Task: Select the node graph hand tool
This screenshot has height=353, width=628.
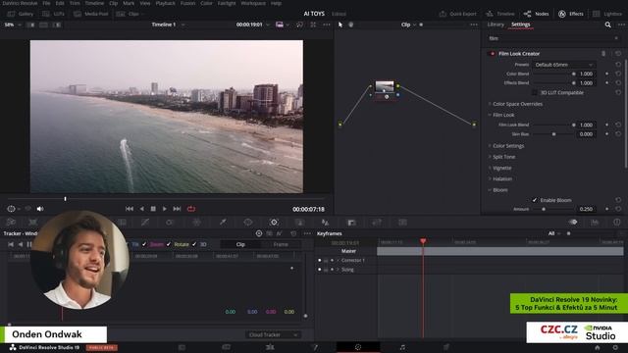Action: 351,25
